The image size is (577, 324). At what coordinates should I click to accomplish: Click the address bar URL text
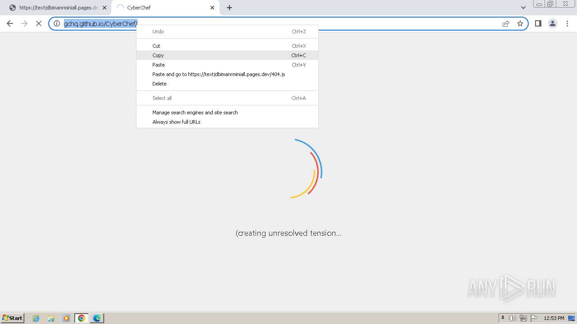pyautogui.click(x=100, y=24)
